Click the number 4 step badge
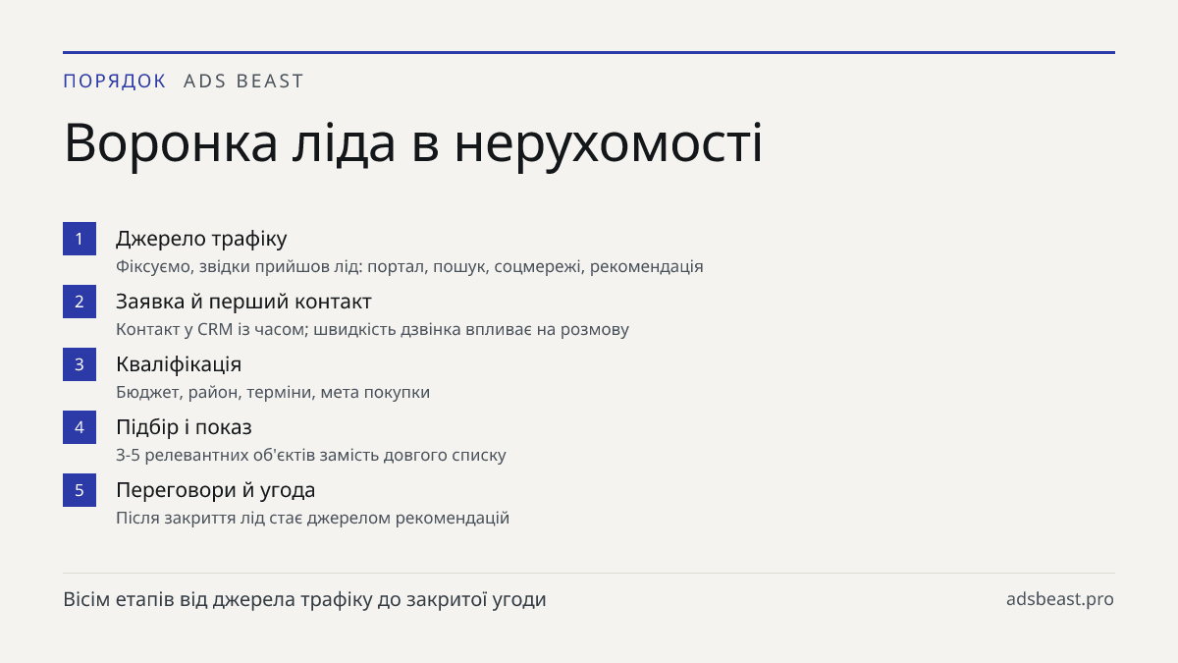 (x=80, y=427)
